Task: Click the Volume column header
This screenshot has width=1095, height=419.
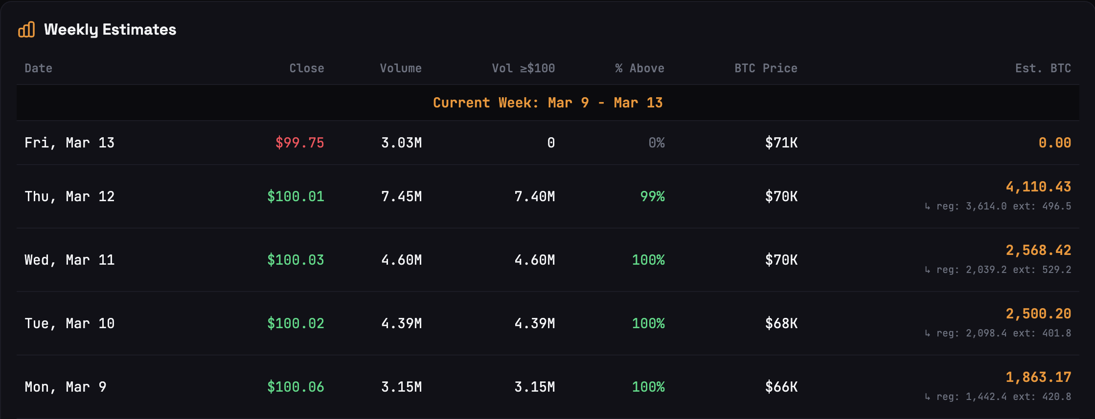Action: [400, 68]
